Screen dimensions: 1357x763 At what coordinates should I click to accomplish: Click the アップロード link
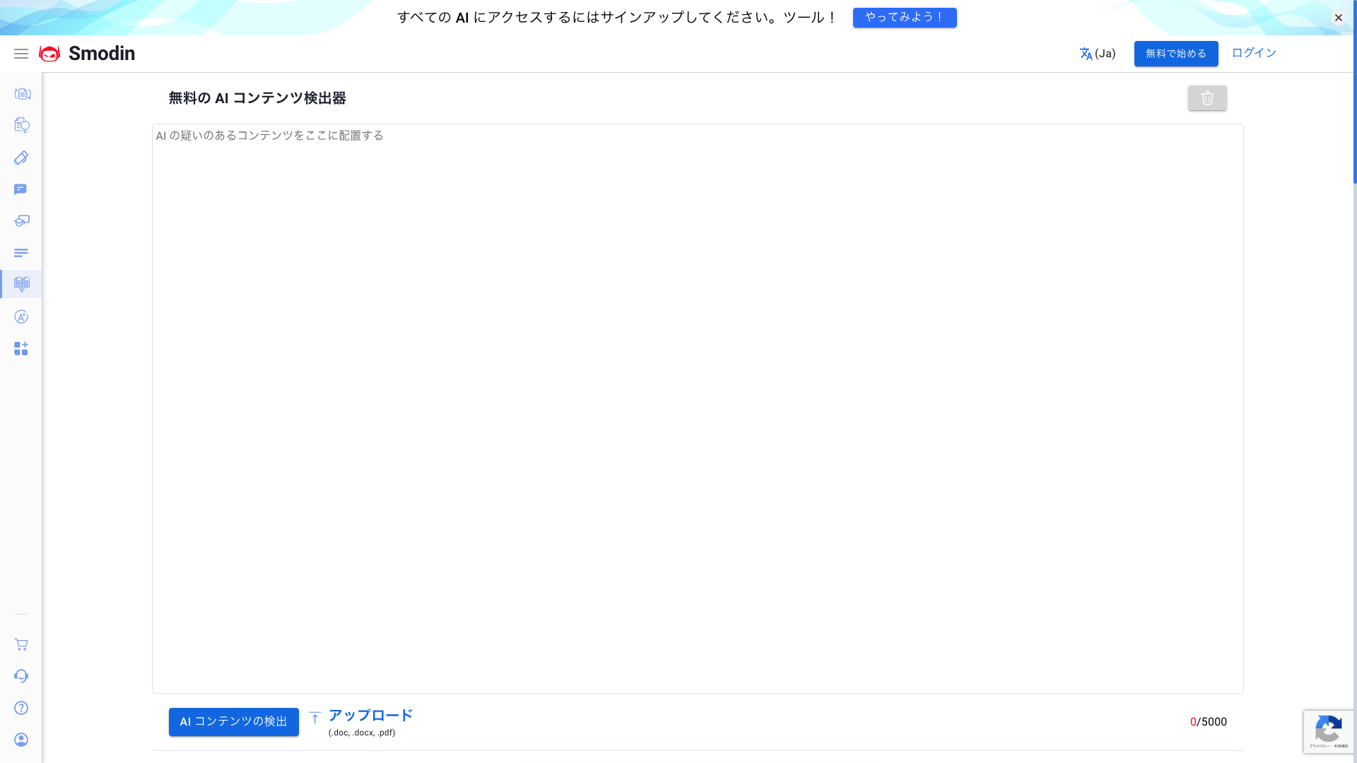point(371,715)
